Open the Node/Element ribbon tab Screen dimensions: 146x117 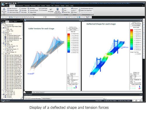20,6
